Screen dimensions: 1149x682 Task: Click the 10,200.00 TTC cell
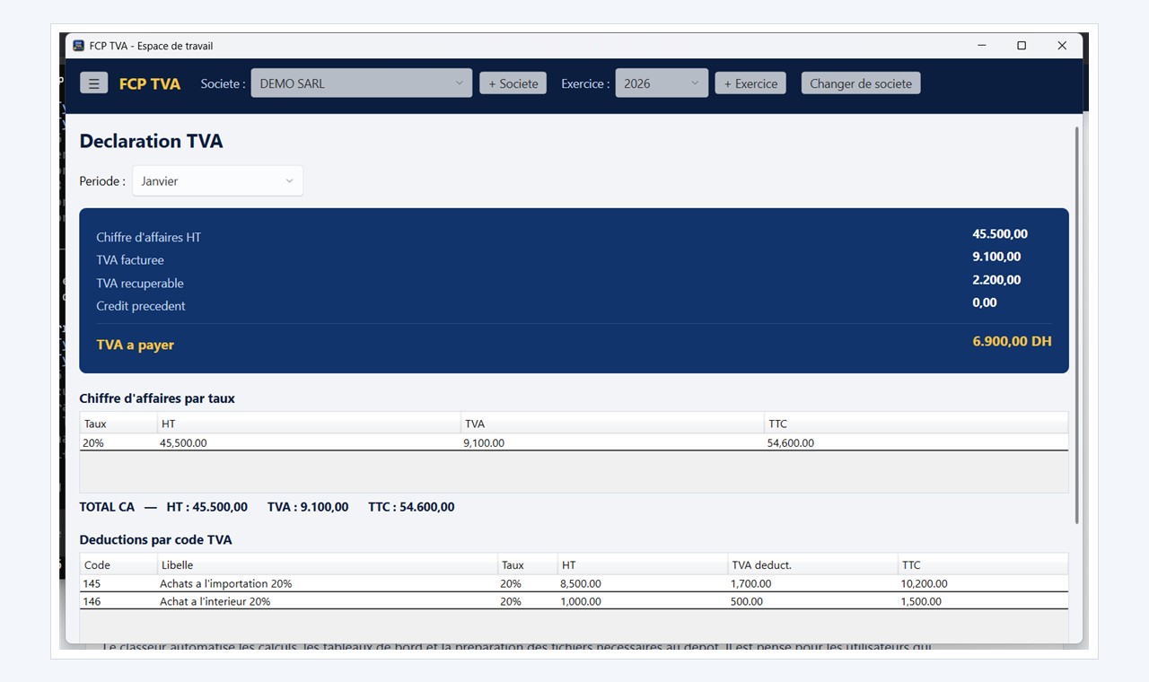[982, 583]
